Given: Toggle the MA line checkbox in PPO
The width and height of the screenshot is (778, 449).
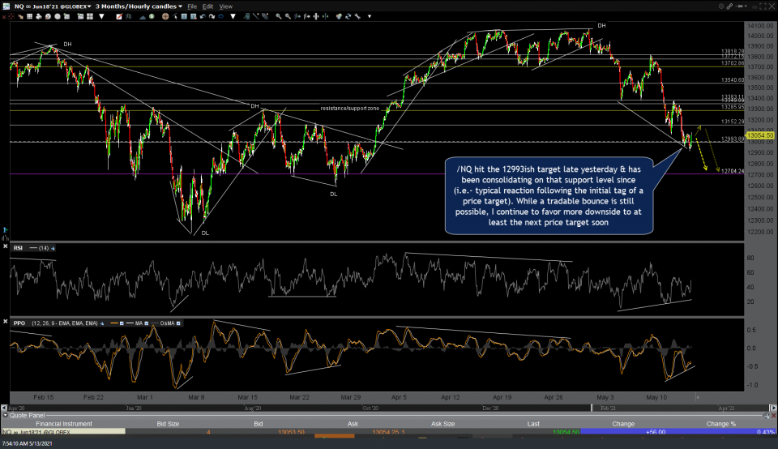Looking at the screenshot, I should click(147, 323).
